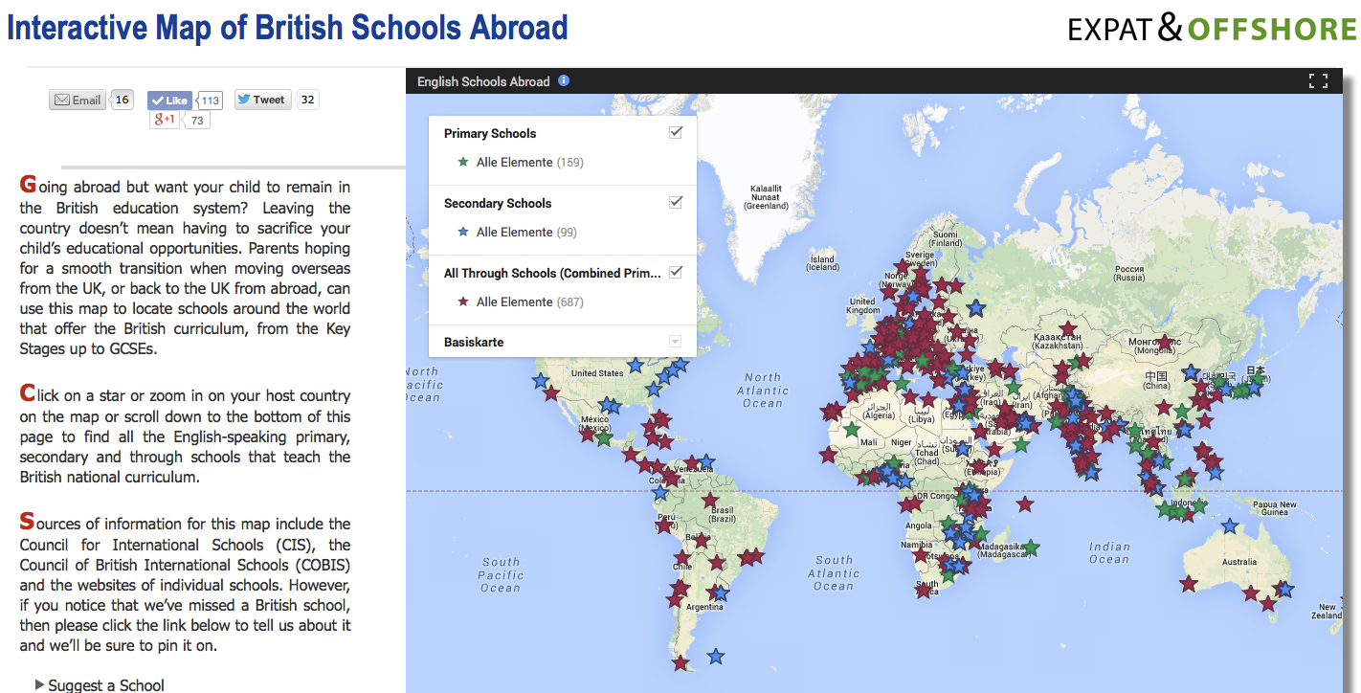This screenshot has width=1361, height=693.
Task: Disable the Secondary Schools layer checkbox
Action: (x=676, y=202)
